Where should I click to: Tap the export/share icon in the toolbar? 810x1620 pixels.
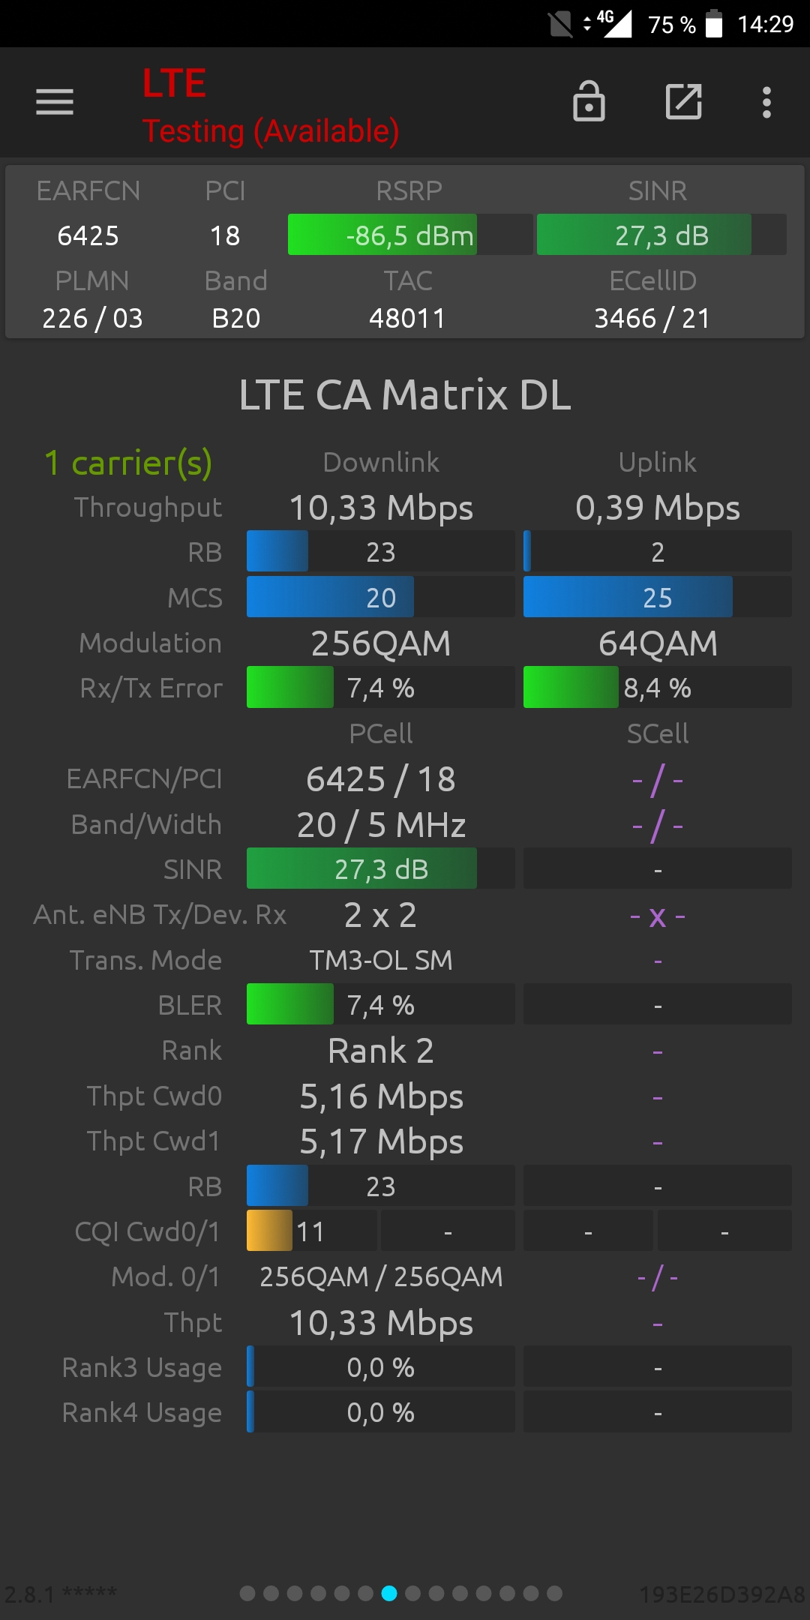(x=684, y=101)
